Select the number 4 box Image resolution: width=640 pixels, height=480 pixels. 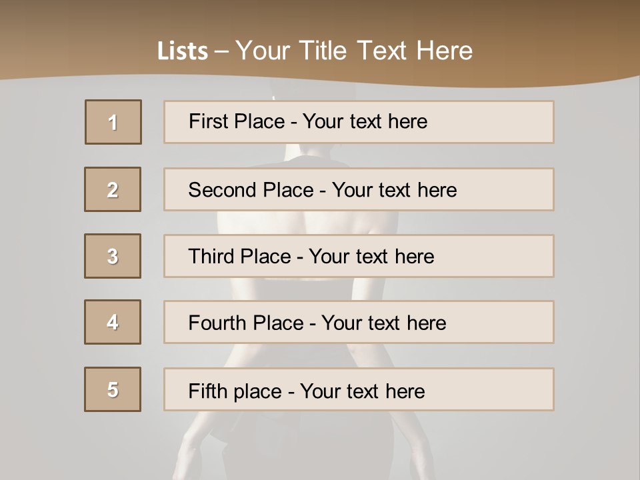113,322
